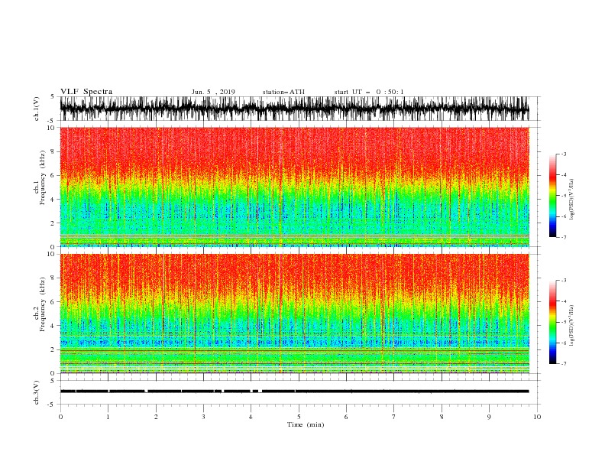Click the time axis tick label "1"

[108, 417]
